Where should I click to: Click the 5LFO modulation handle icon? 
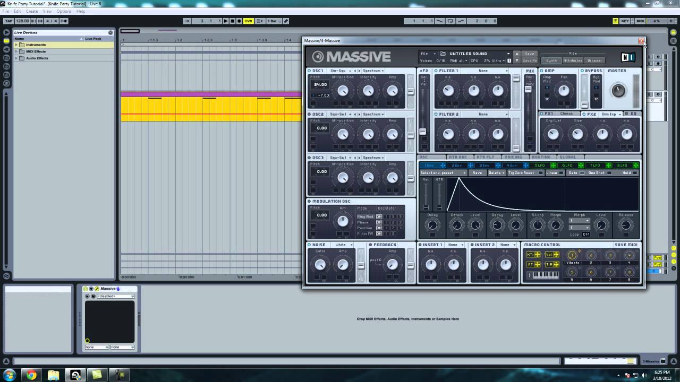click(552, 166)
